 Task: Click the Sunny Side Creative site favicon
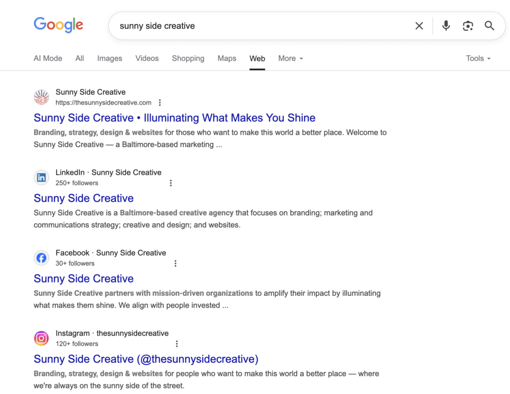(x=41, y=97)
